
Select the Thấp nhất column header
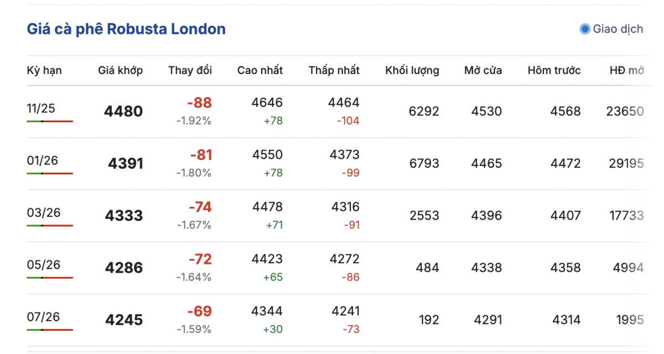(x=334, y=70)
